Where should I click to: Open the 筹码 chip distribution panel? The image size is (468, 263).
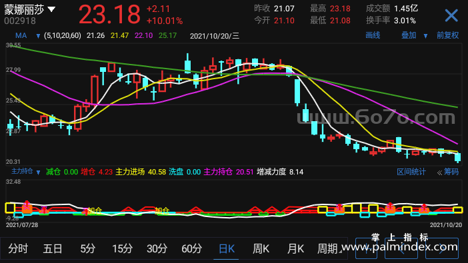451,172
